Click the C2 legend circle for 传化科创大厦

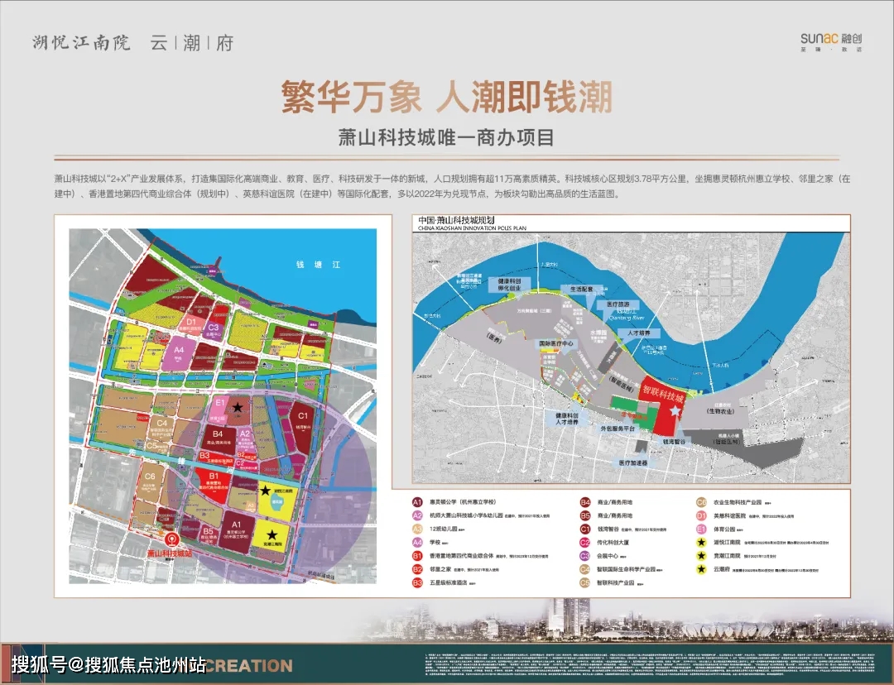(585, 543)
